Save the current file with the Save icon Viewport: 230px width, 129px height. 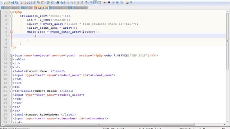click(12, 3)
